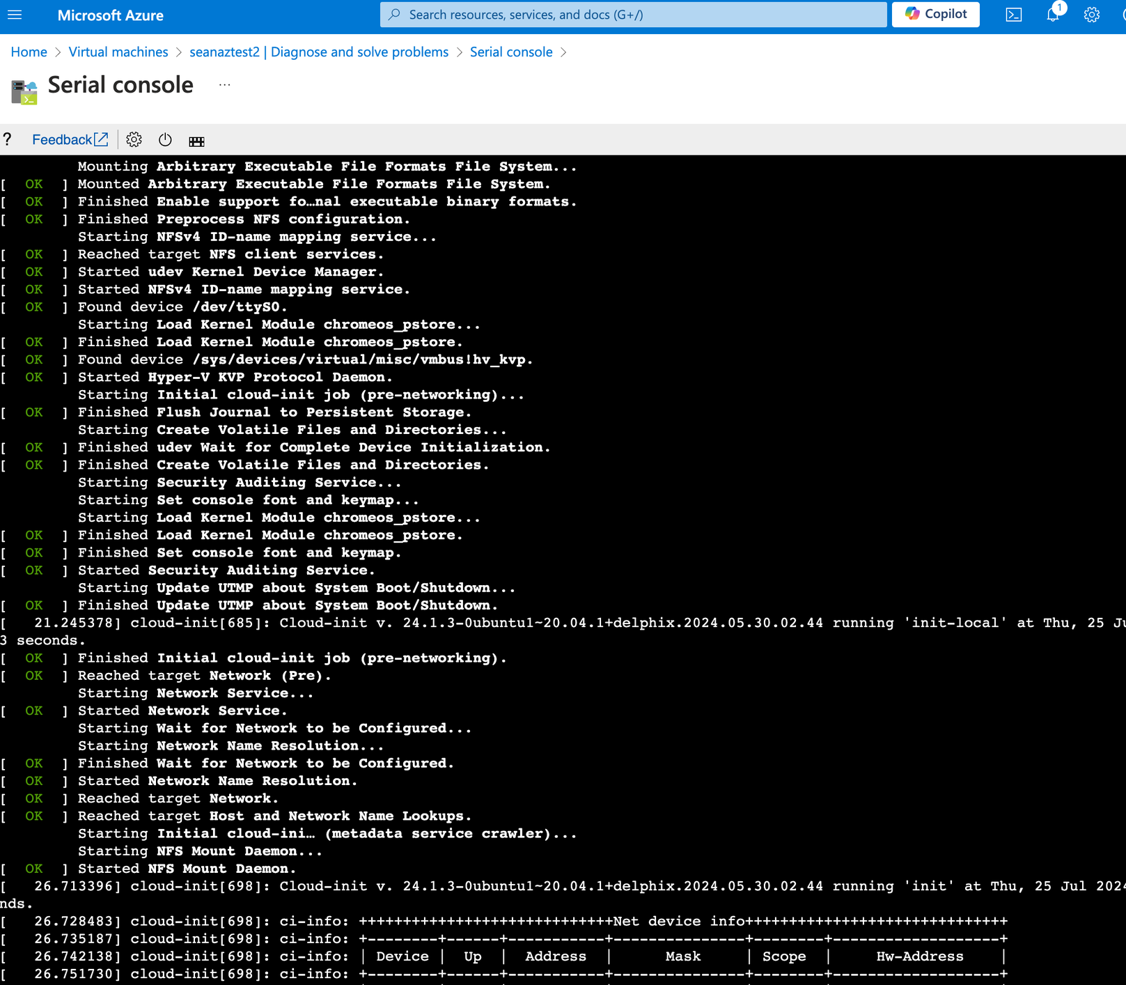Click 'Reached target Network (Pre).' line
This screenshot has width=1126, height=985.
pyautogui.click(x=205, y=676)
